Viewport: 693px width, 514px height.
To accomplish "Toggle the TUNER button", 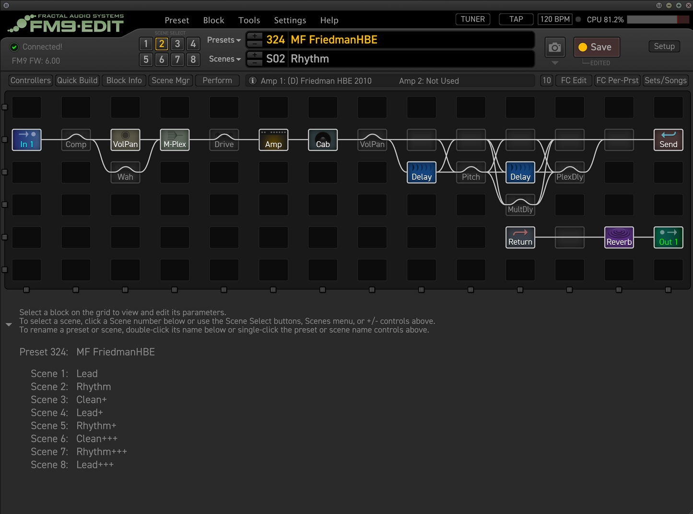I will click(x=472, y=19).
